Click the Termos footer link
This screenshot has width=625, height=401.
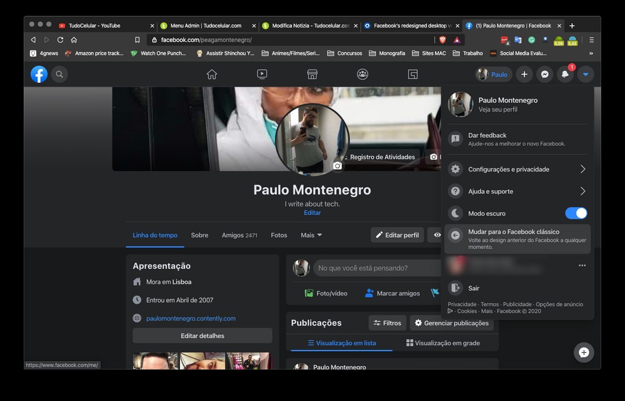(x=489, y=304)
